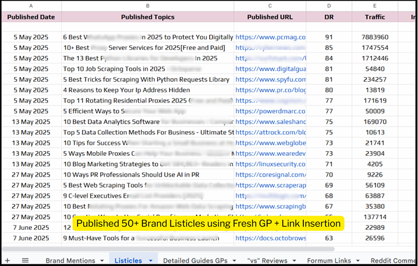
Task: Select column B header
Action: tap(147, 6)
